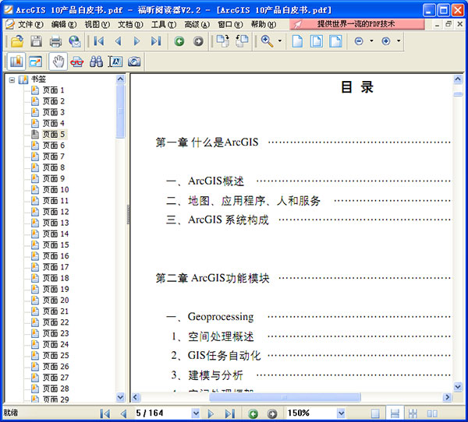Select the text selection tool

[115, 62]
